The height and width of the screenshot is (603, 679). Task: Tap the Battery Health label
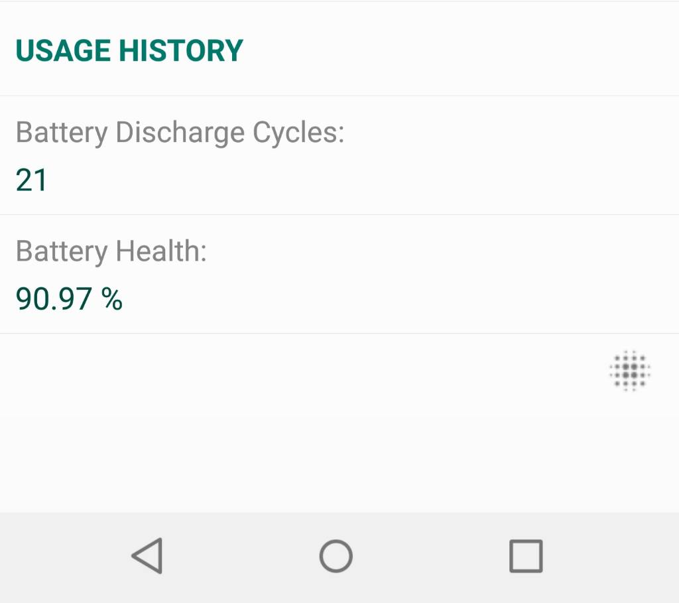111,251
